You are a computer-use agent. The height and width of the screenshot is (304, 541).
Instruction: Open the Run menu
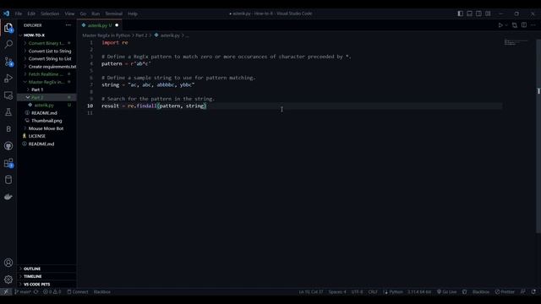click(x=96, y=14)
